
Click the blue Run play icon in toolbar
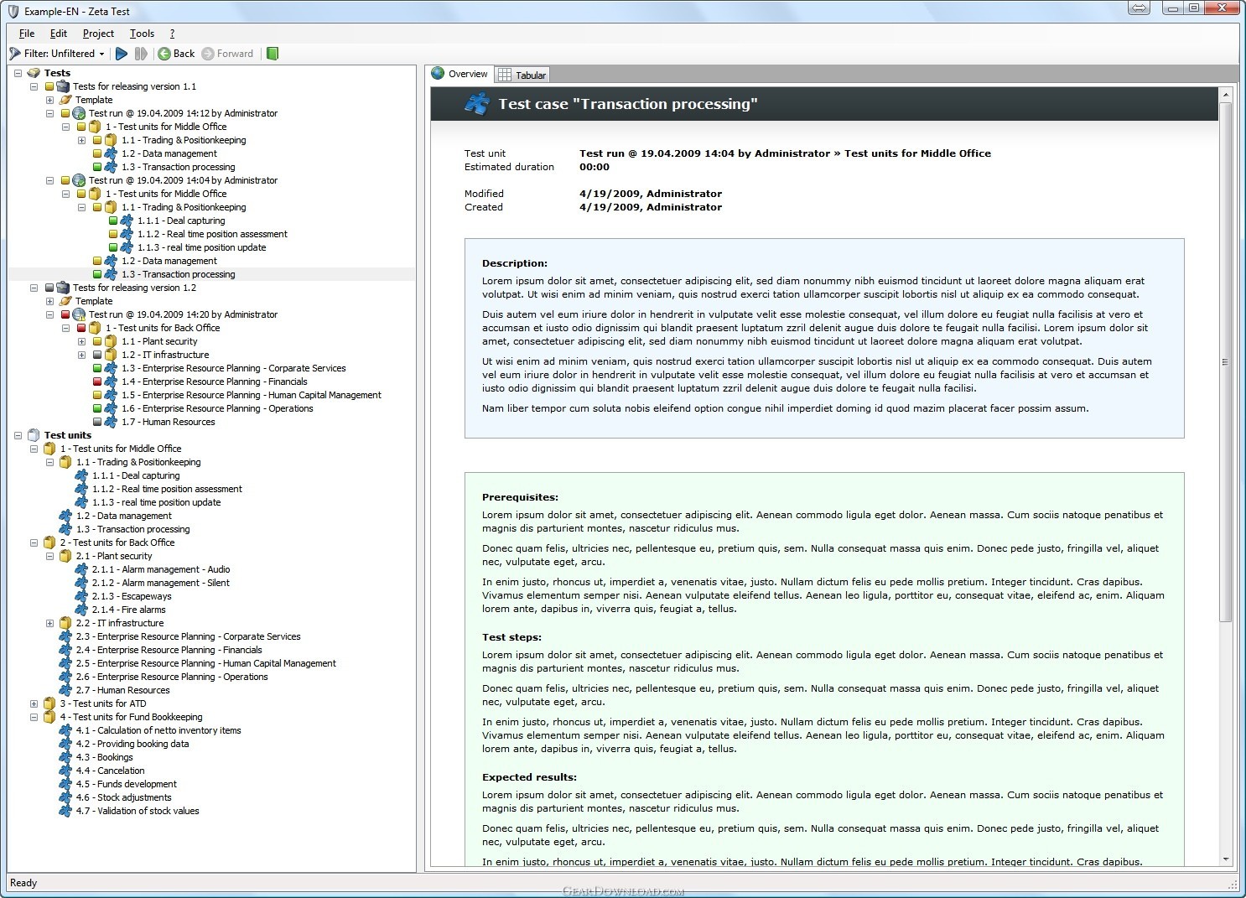pyautogui.click(x=122, y=54)
